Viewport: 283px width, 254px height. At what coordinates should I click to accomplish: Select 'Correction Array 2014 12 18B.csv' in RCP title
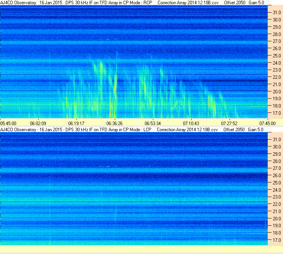pyautogui.click(x=188, y=3)
